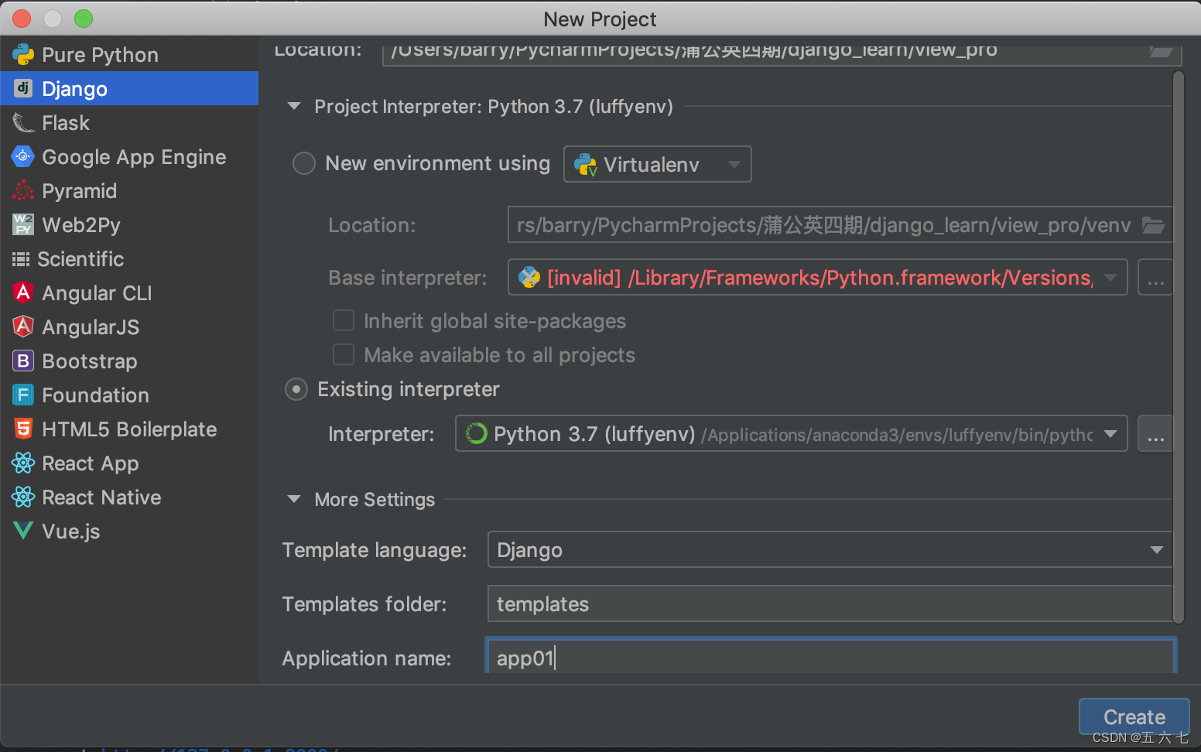This screenshot has width=1201, height=752.
Task: Select New environment using radio button
Action: tap(304, 163)
